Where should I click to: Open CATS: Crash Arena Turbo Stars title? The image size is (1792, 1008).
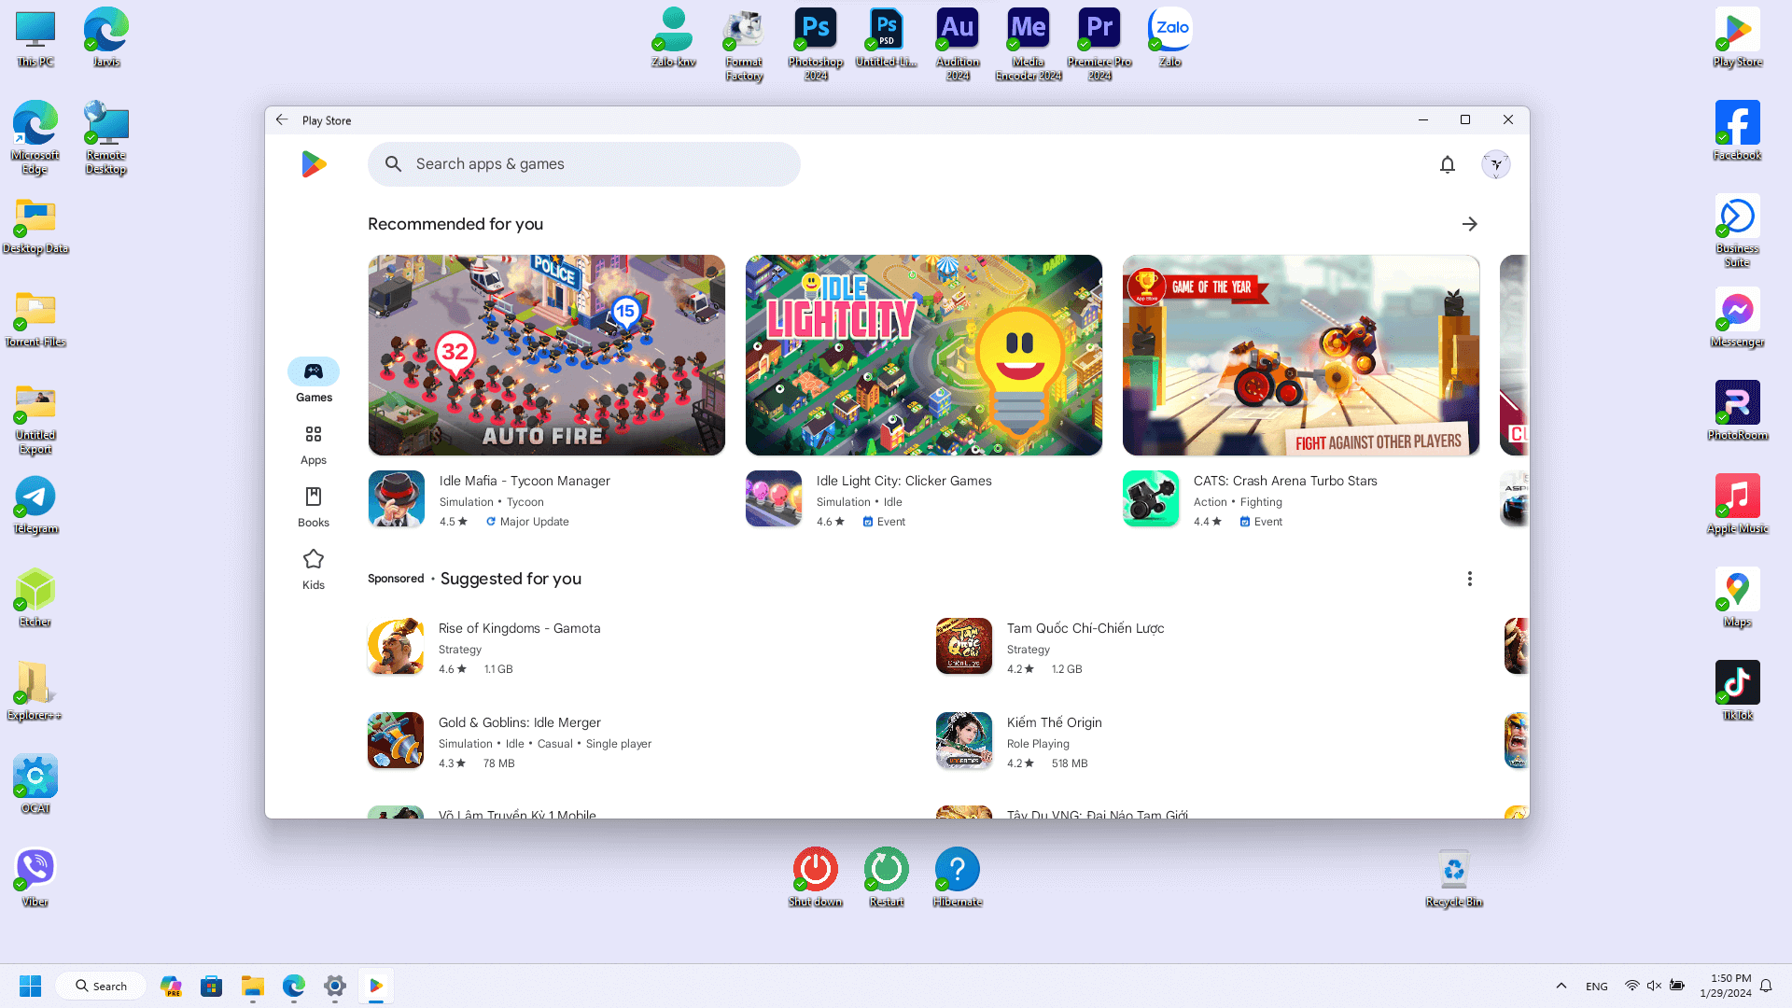(1285, 481)
